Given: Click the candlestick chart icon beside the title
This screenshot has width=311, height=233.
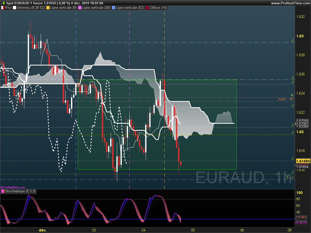Looking at the screenshot, I should [x=3, y=3].
